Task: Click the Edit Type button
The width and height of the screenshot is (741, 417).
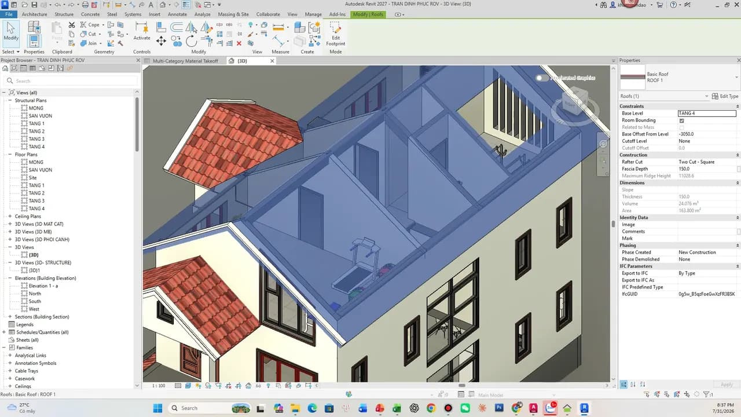Action: tap(725, 96)
